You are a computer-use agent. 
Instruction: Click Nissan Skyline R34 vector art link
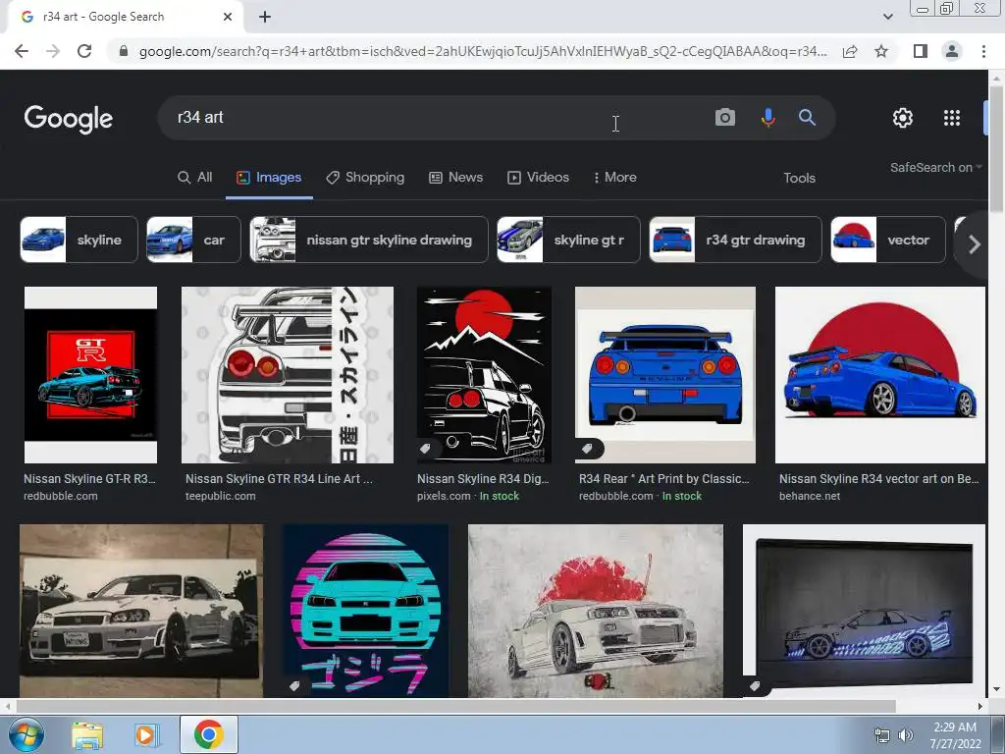pos(878,479)
